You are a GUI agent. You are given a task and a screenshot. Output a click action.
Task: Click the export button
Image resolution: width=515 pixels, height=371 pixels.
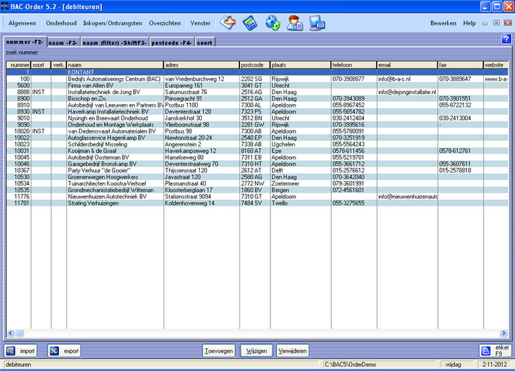pyautogui.click(x=64, y=351)
